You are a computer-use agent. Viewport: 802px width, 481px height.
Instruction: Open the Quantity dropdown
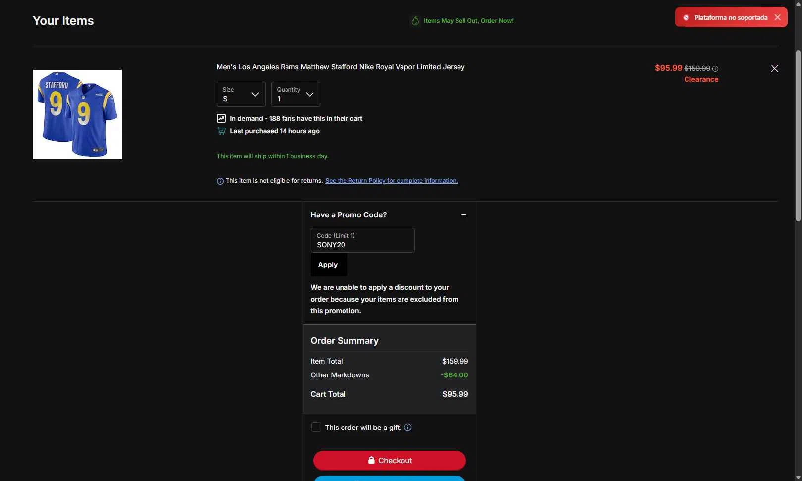tap(295, 94)
